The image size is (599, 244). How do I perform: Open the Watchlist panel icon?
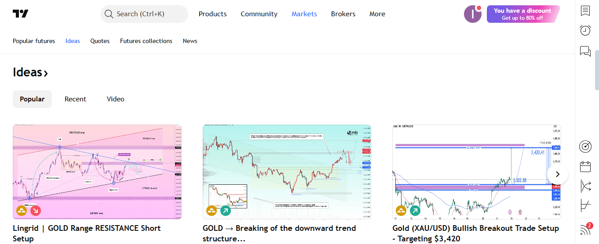pyautogui.click(x=585, y=11)
